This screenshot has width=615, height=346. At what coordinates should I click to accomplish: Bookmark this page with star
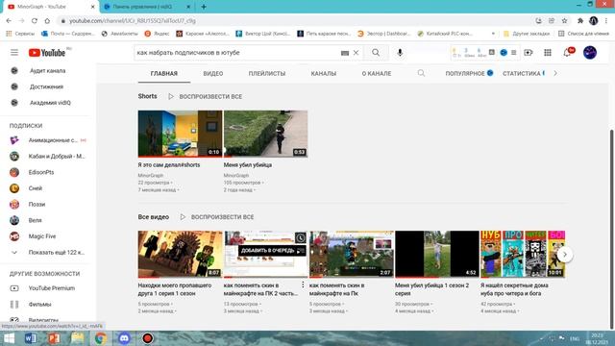click(x=564, y=21)
